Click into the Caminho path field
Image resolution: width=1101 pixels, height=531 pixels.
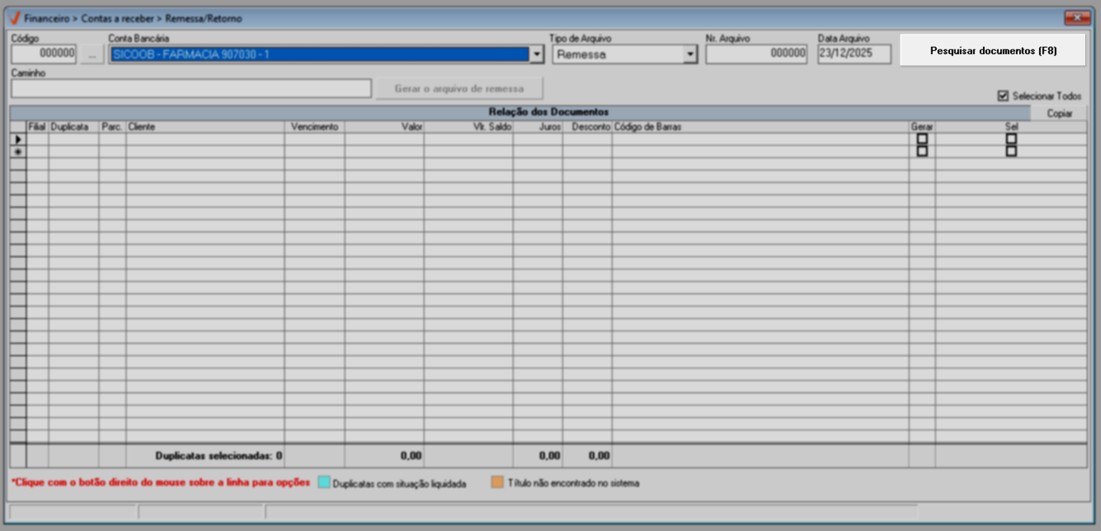[191, 88]
